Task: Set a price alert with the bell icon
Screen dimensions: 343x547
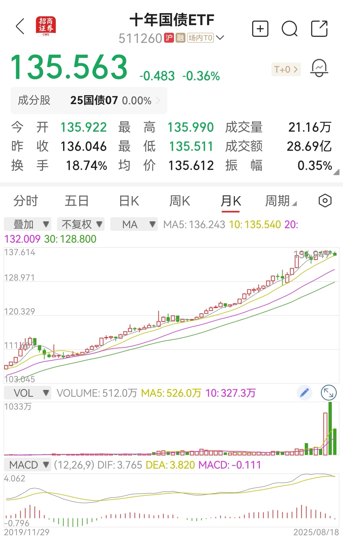Action: 319,68
